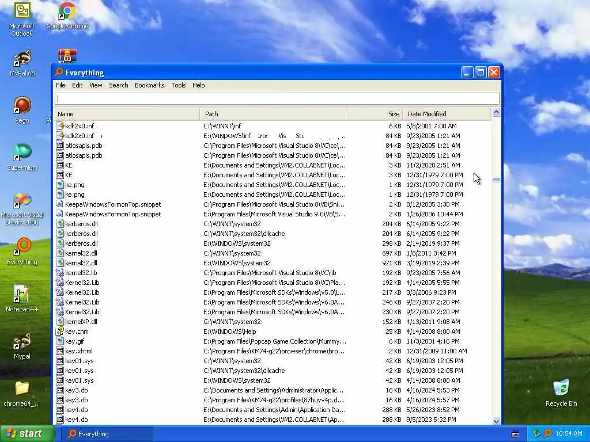Screen dimensions: 590x442
Task: Focus the Everything search input box
Action: coord(277,99)
